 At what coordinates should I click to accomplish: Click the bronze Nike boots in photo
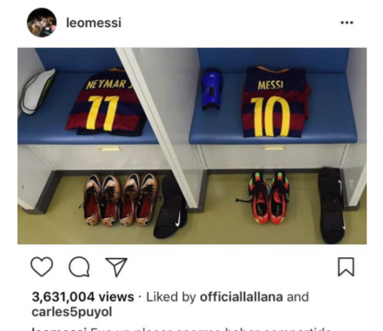[x=121, y=199]
